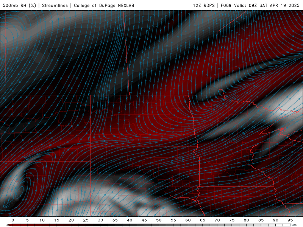
Task: Click the "12Z RDPS" model run label
Action: click(204, 5)
